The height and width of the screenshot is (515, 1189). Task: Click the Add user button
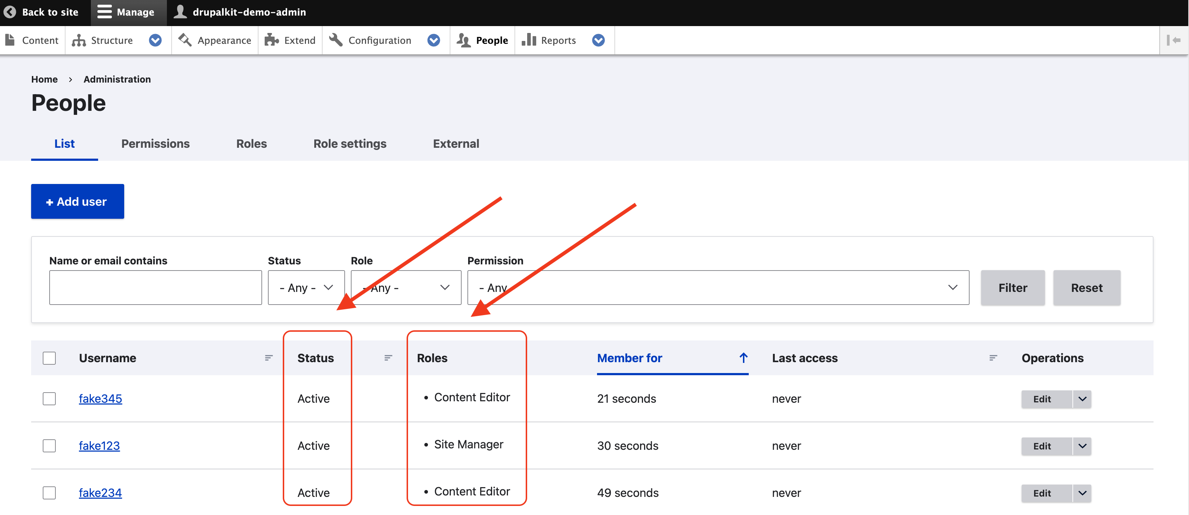pos(77,201)
